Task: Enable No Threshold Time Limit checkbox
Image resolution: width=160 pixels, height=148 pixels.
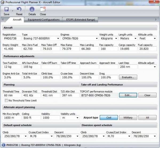Action: (6, 100)
